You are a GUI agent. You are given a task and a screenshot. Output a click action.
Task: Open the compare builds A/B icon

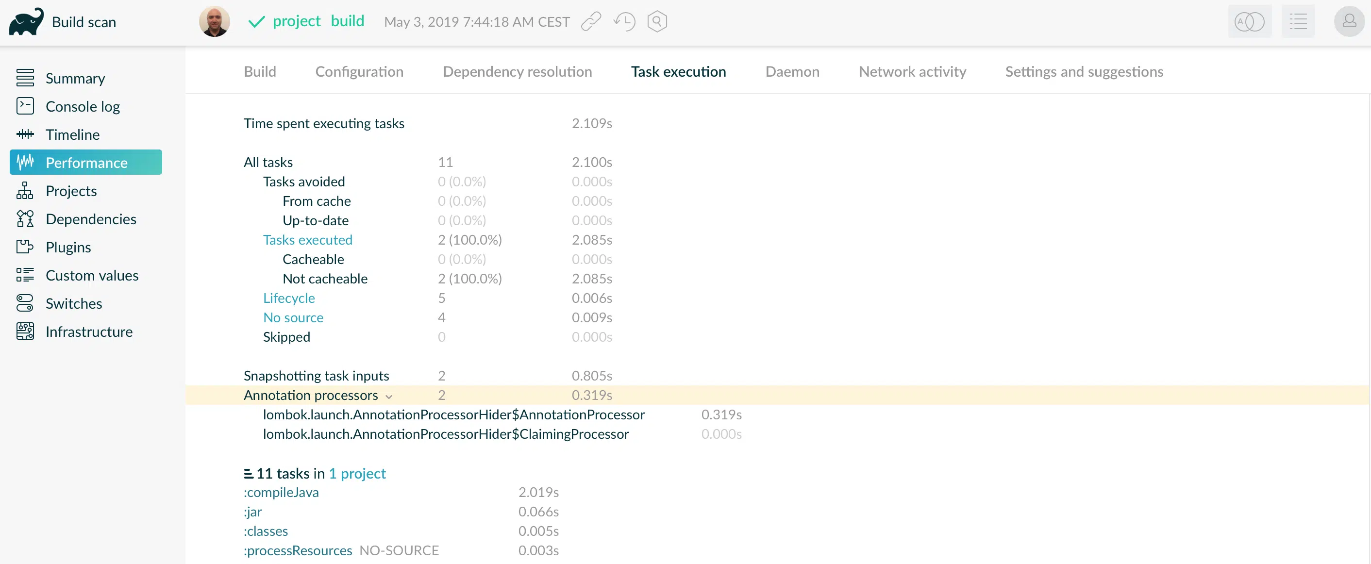click(1249, 22)
